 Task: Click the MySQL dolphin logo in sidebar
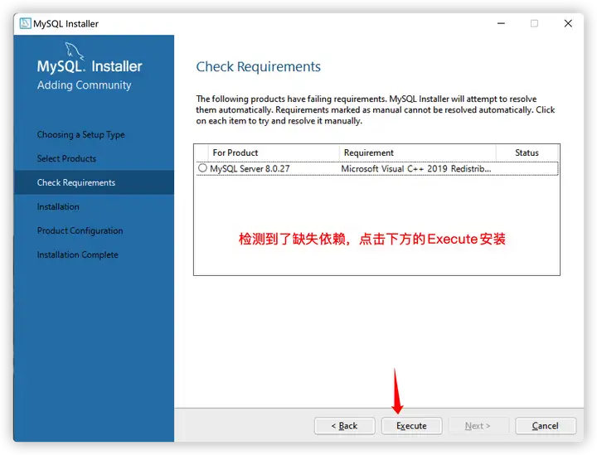74,51
